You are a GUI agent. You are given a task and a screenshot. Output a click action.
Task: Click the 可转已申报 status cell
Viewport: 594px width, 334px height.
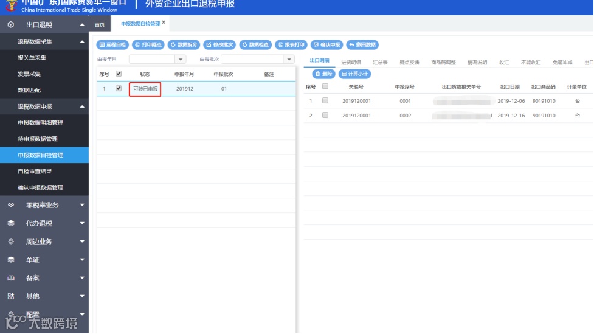coord(145,89)
